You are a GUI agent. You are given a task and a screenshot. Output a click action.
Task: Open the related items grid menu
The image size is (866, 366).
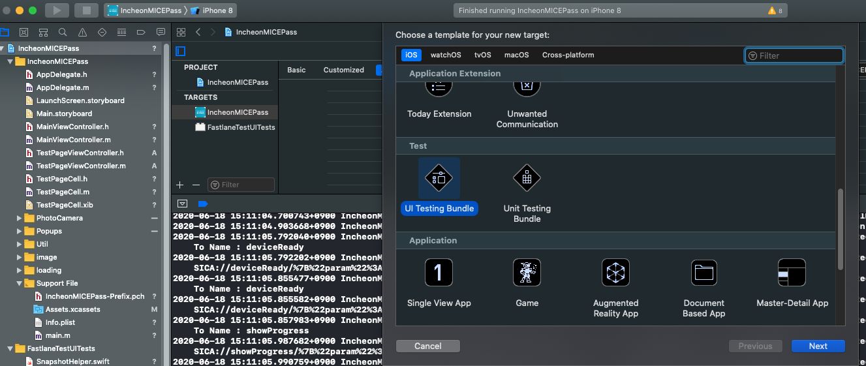click(181, 32)
